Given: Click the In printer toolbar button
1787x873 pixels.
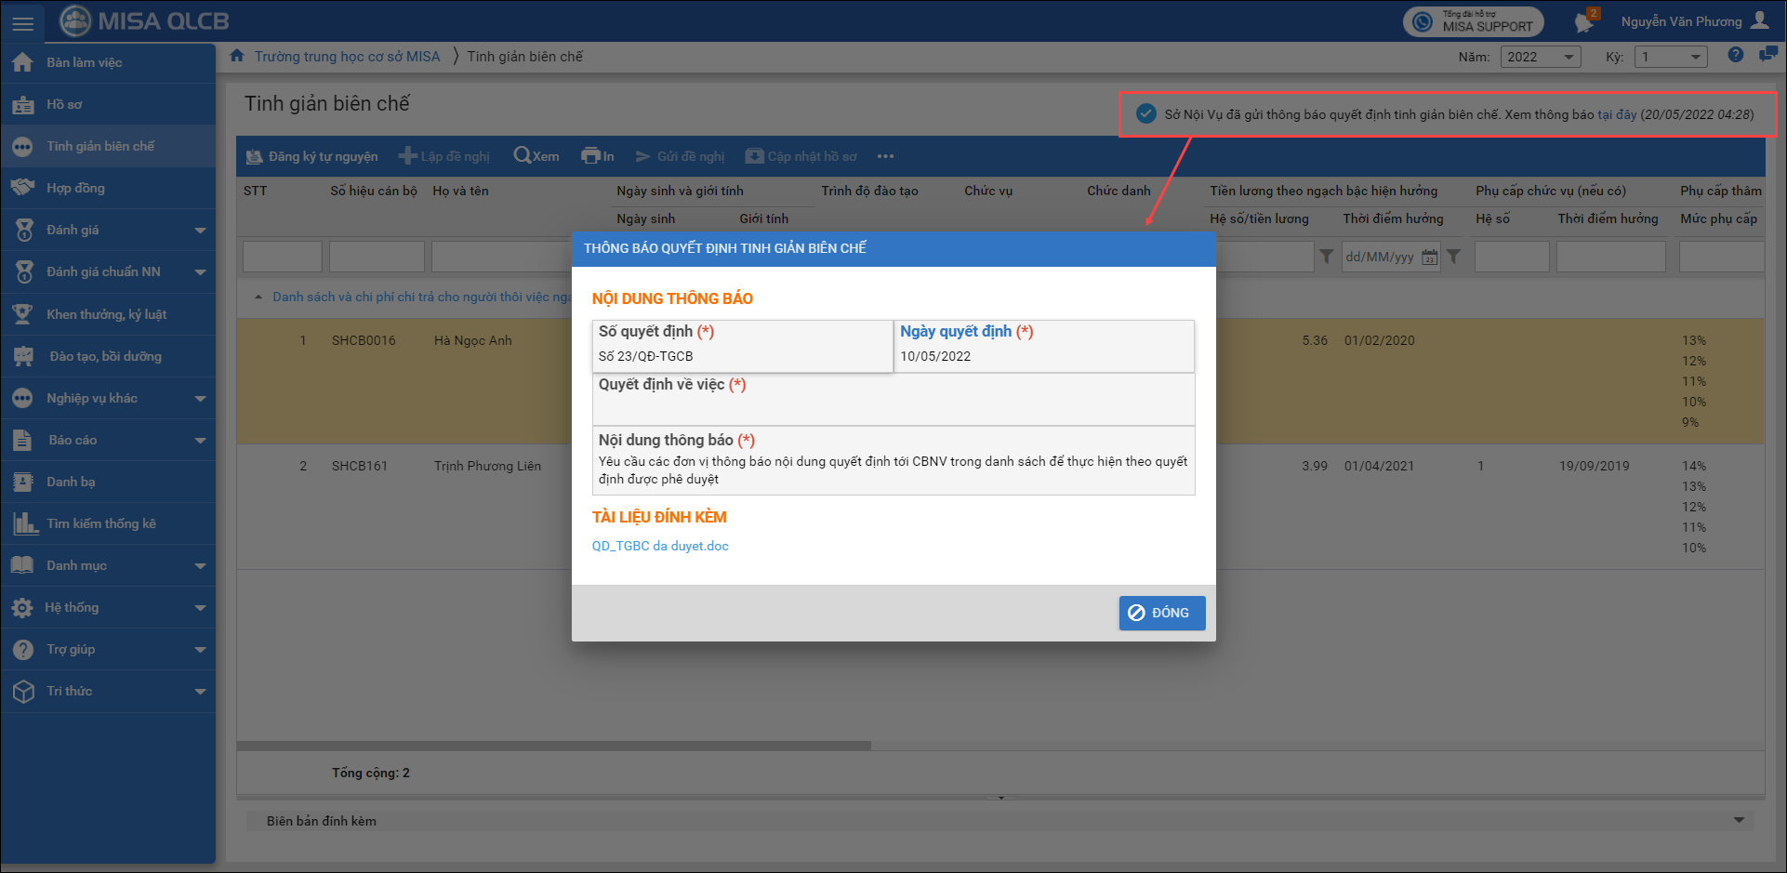Looking at the screenshot, I should tap(597, 156).
